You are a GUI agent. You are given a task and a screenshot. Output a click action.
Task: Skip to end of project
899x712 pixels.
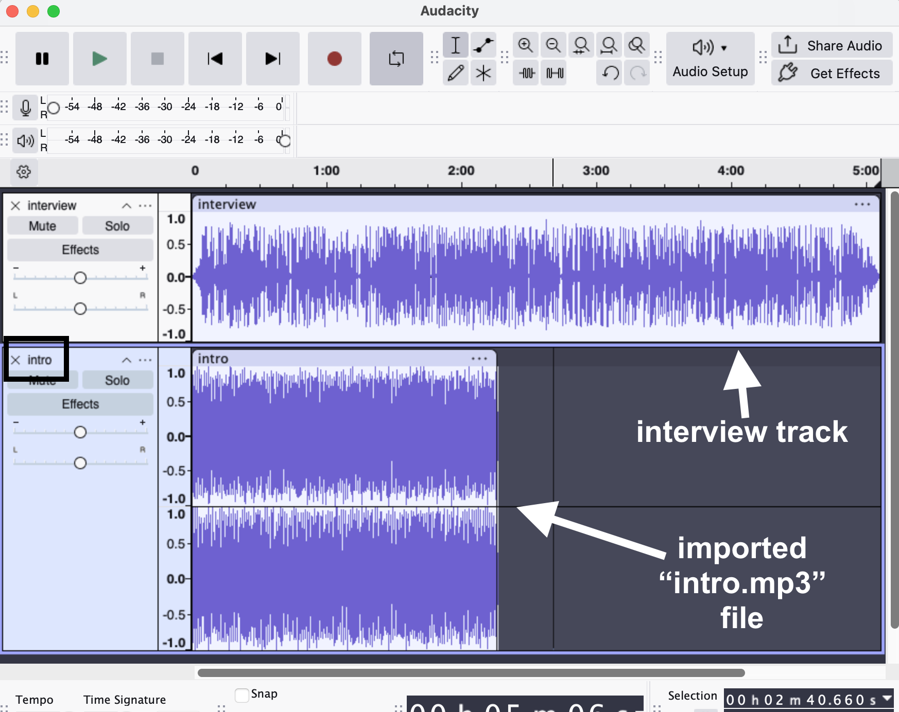pyautogui.click(x=273, y=59)
